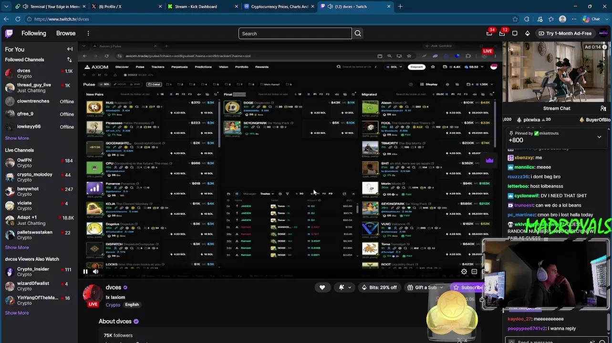Open offline channel gfree_9

39,114
